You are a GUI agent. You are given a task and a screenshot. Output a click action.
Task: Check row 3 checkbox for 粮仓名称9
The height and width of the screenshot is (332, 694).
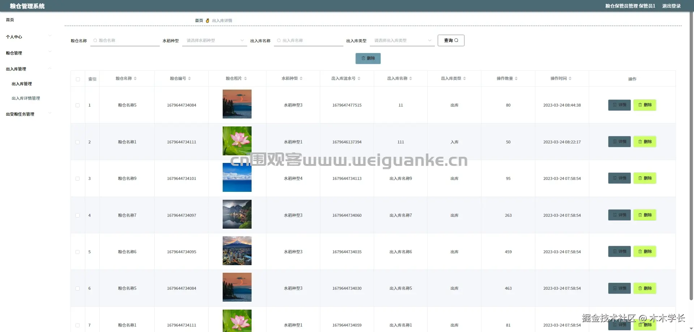[78, 178]
